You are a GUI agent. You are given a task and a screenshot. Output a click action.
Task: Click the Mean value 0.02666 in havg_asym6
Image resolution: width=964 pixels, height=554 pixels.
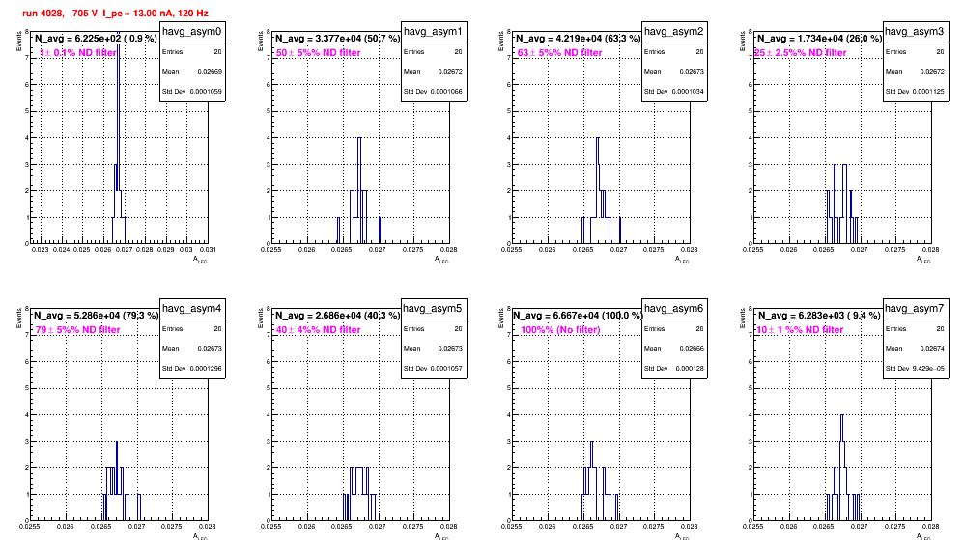coord(692,348)
